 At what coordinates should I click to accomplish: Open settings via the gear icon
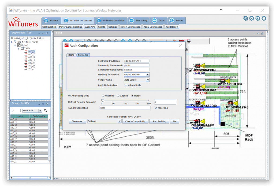coord(252,18)
